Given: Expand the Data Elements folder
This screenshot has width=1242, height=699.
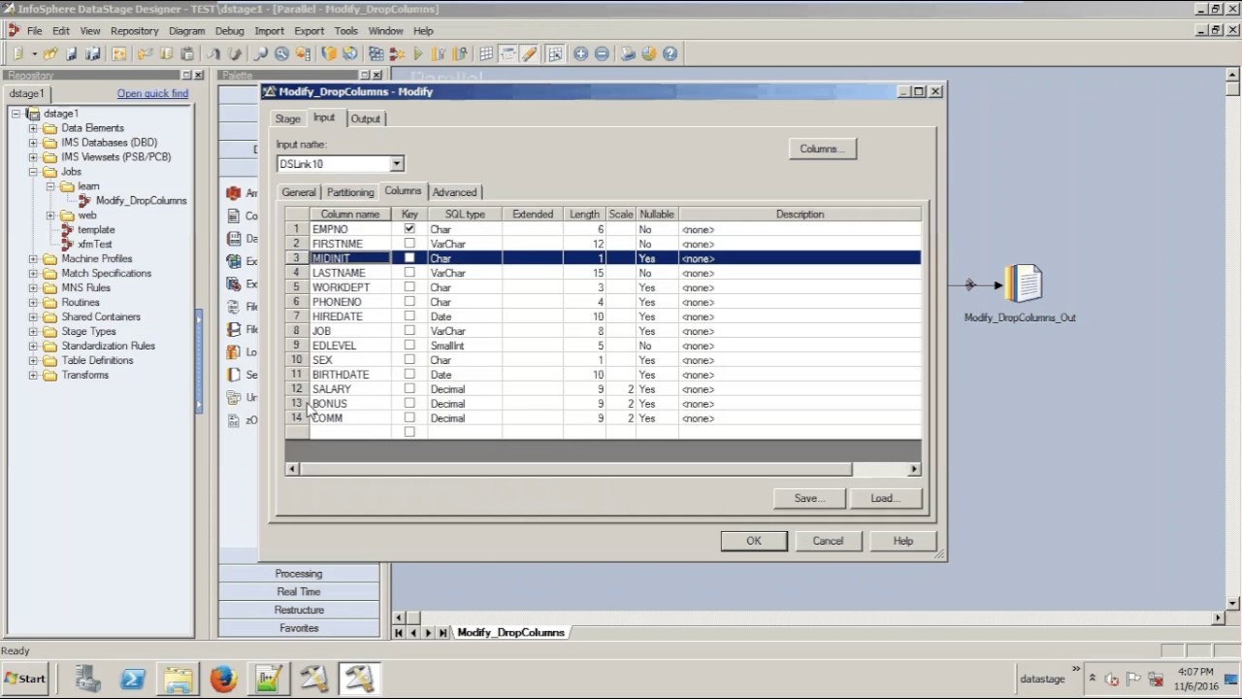Looking at the screenshot, I should pyautogui.click(x=33, y=128).
